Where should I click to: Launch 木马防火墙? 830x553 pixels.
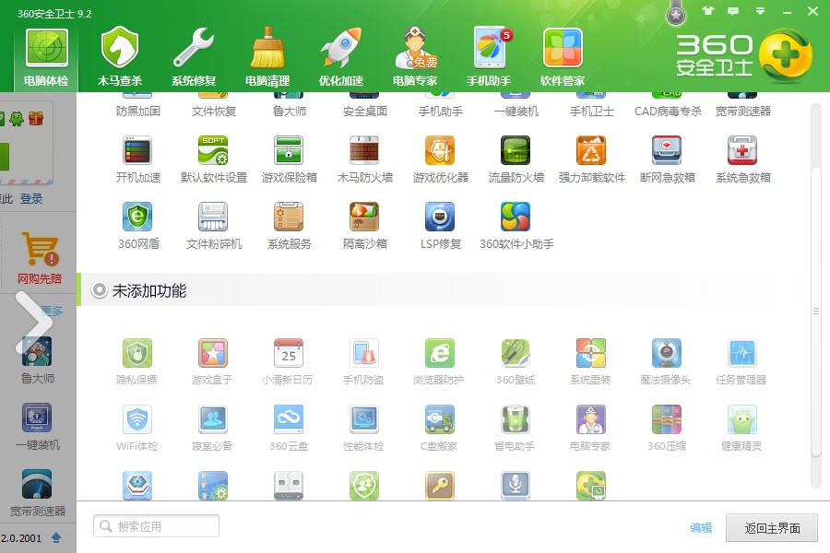click(364, 159)
